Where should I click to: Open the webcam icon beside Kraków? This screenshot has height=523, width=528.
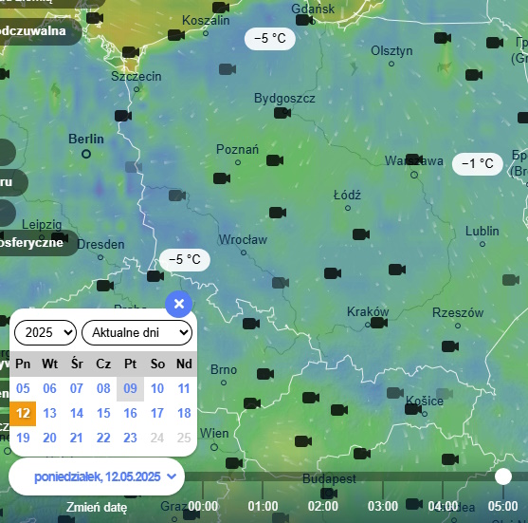click(379, 323)
